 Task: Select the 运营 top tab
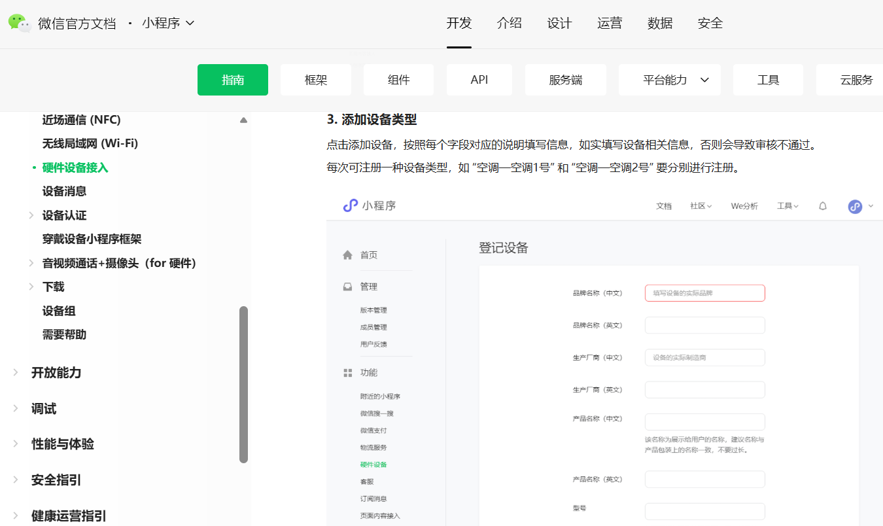point(610,24)
